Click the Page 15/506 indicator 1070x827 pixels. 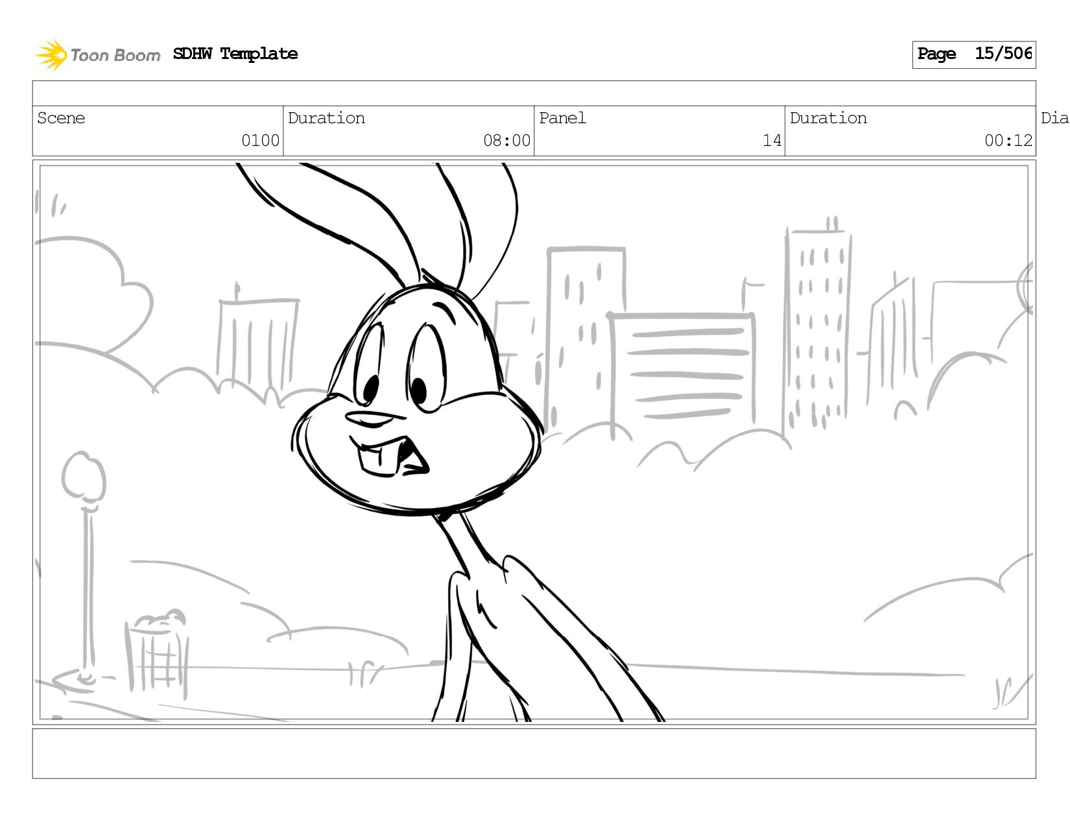[974, 54]
